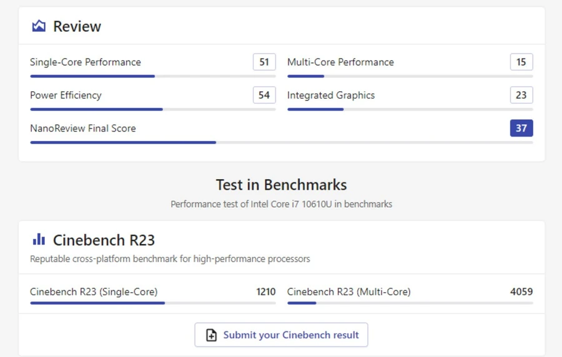This screenshot has height=357, width=562.
Task: Click the Power Efficiency label
Action: (66, 95)
